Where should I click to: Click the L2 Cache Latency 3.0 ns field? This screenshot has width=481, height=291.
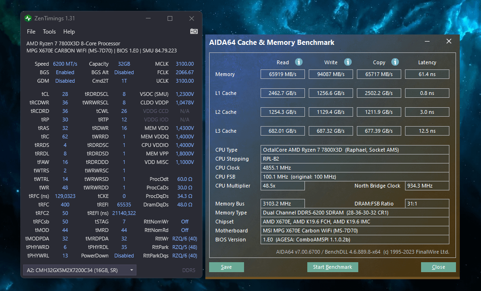point(427,112)
